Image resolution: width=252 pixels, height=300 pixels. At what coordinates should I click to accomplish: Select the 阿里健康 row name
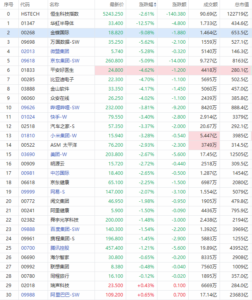click(60, 211)
